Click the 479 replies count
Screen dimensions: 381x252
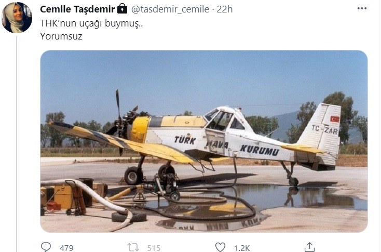click(x=66, y=248)
